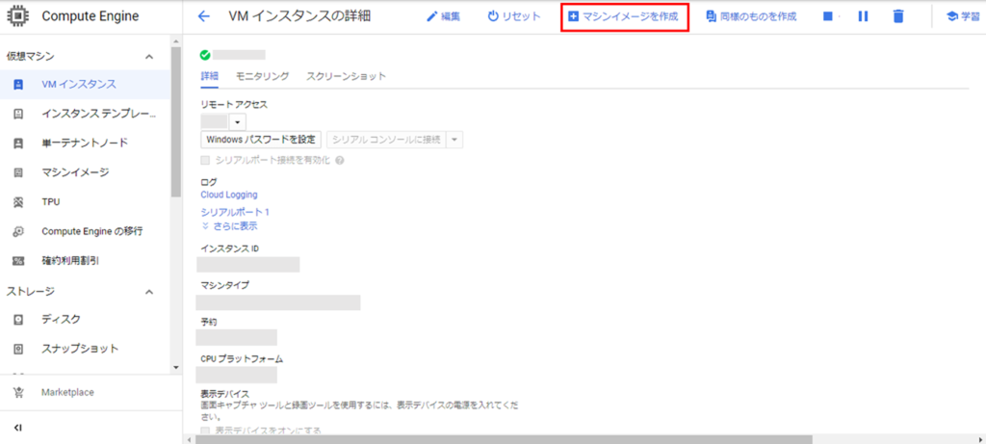
Task: Collapse the ストレージ section
Action: tap(149, 292)
